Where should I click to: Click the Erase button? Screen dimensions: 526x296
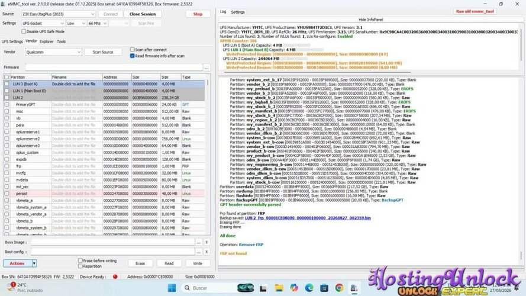point(140,263)
